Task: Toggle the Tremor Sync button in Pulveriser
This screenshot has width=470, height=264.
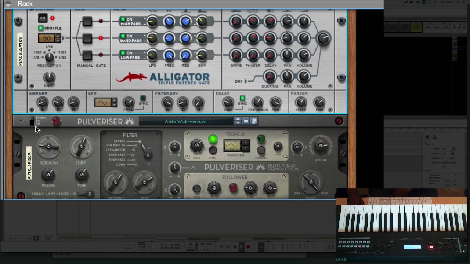Action: pyautogui.click(x=213, y=150)
